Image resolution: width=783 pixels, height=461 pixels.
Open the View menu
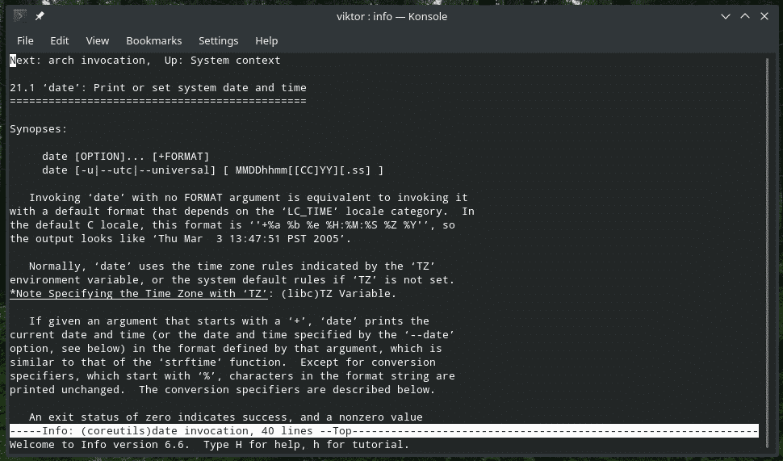(97, 40)
